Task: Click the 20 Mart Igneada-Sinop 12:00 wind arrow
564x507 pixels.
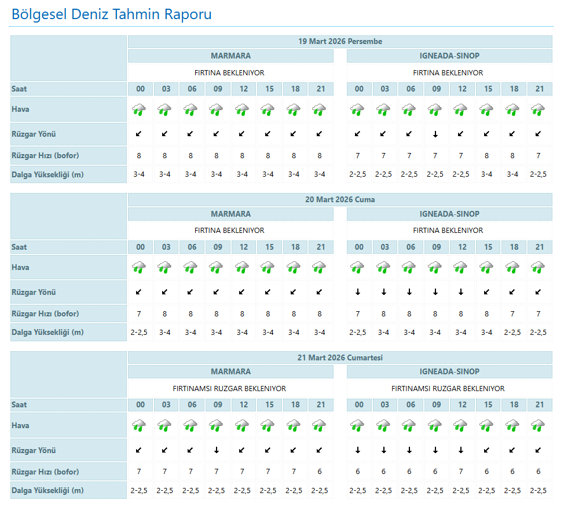Action: [x=461, y=292]
